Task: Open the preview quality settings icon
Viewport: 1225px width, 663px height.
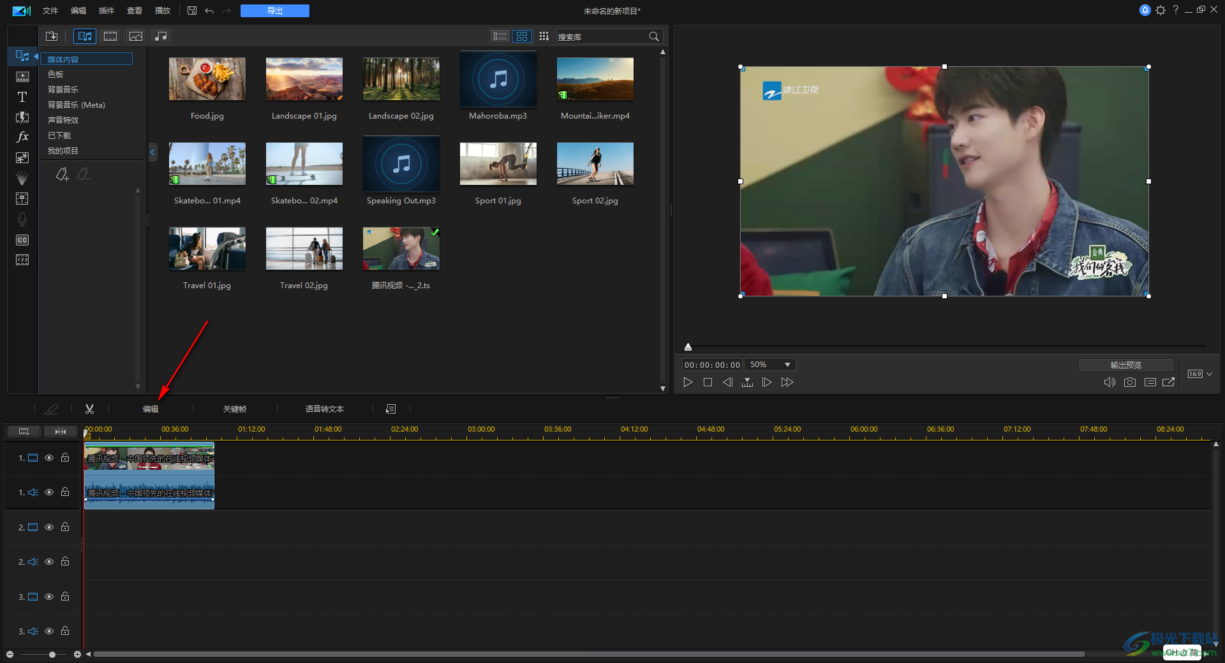Action: [x=1150, y=382]
